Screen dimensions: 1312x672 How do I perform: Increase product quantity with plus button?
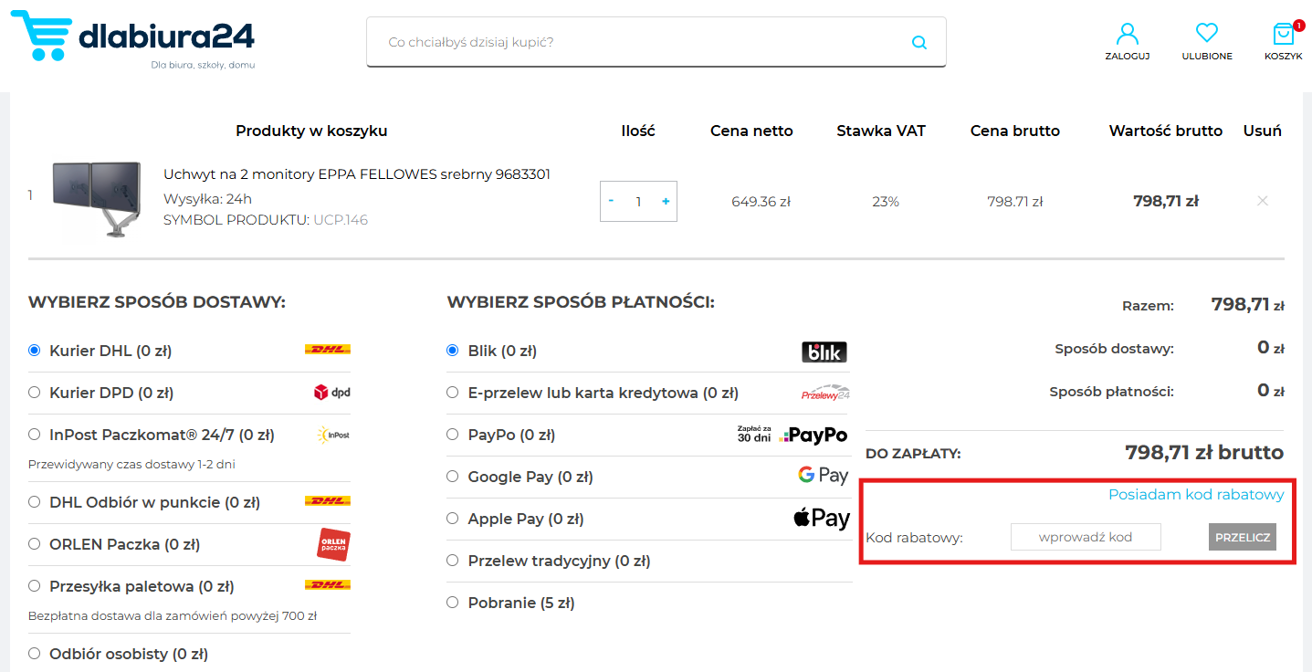point(665,201)
